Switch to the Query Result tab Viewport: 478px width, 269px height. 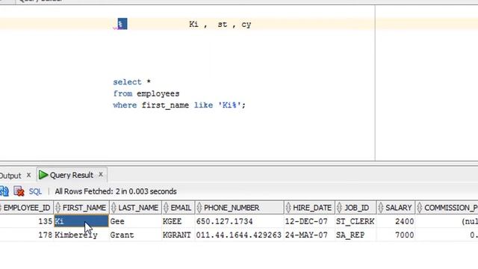[72, 175]
